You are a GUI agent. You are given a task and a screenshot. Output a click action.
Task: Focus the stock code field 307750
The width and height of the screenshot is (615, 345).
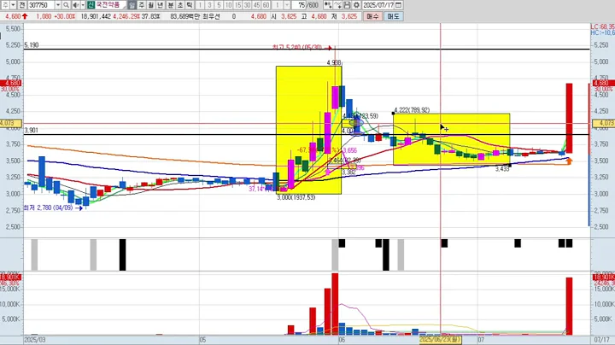(x=41, y=5)
